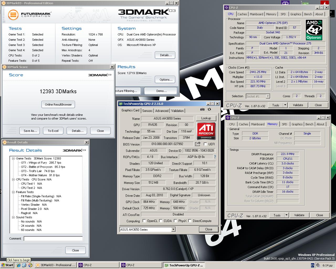The image size is (336, 269).
Task: Toggle the CUDA computing checkbox
Action: point(161,221)
